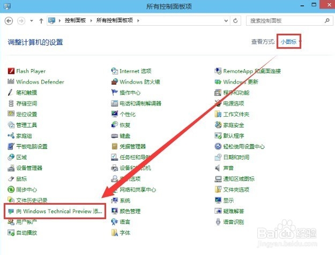Open the 文件夹选项 link

click(x=236, y=190)
